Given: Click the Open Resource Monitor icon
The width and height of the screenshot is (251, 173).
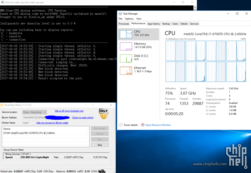Looking at the screenshot, I should 143,125.
